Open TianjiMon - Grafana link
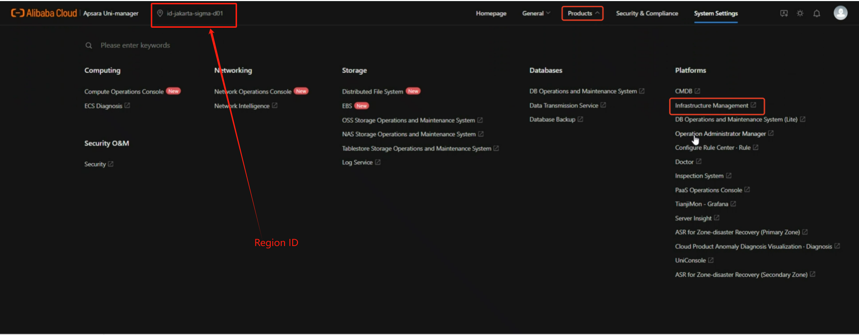Viewport: 859px width, 335px height. pyautogui.click(x=701, y=204)
